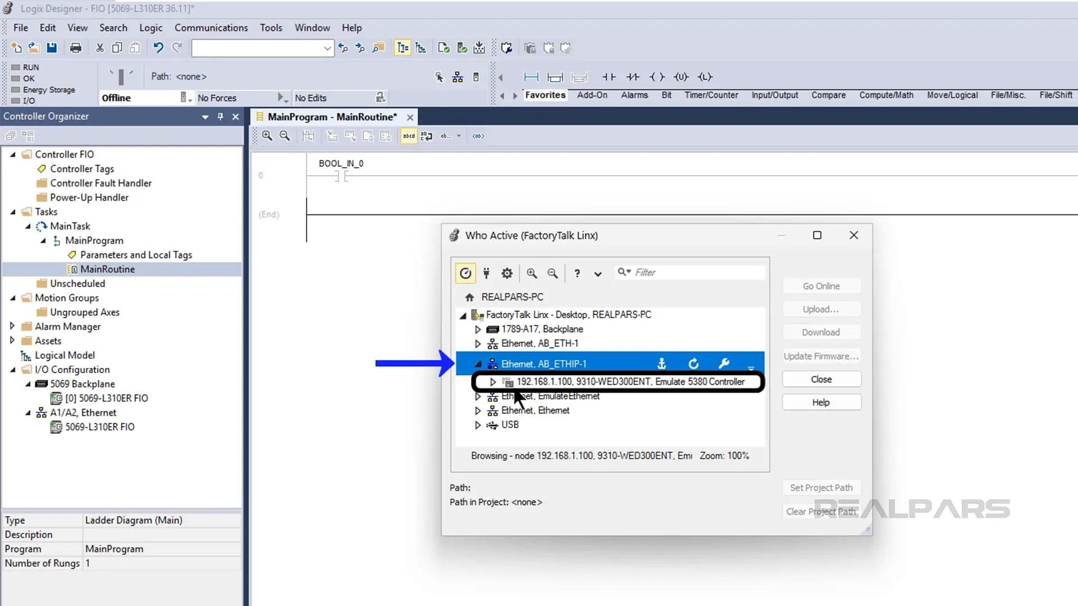Click the question mark help icon
This screenshot has width=1078, height=606.
click(x=577, y=273)
